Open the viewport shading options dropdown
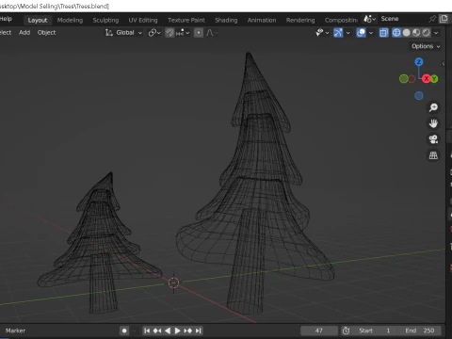This screenshot has width=452, height=339. (436, 33)
